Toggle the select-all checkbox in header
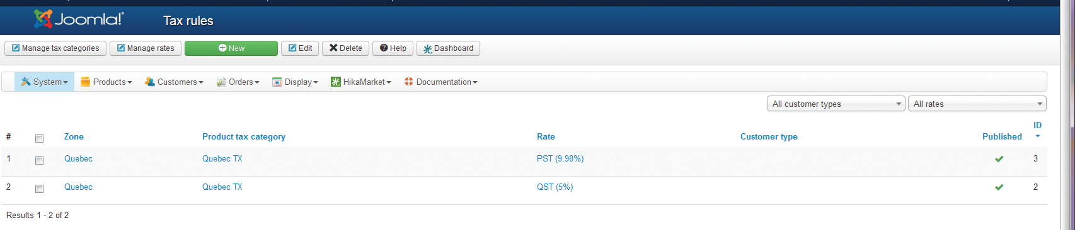 pyautogui.click(x=39, y=138)
